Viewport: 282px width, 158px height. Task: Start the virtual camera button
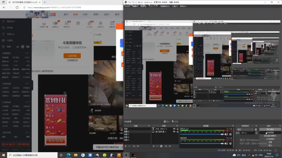coord(270,136)
